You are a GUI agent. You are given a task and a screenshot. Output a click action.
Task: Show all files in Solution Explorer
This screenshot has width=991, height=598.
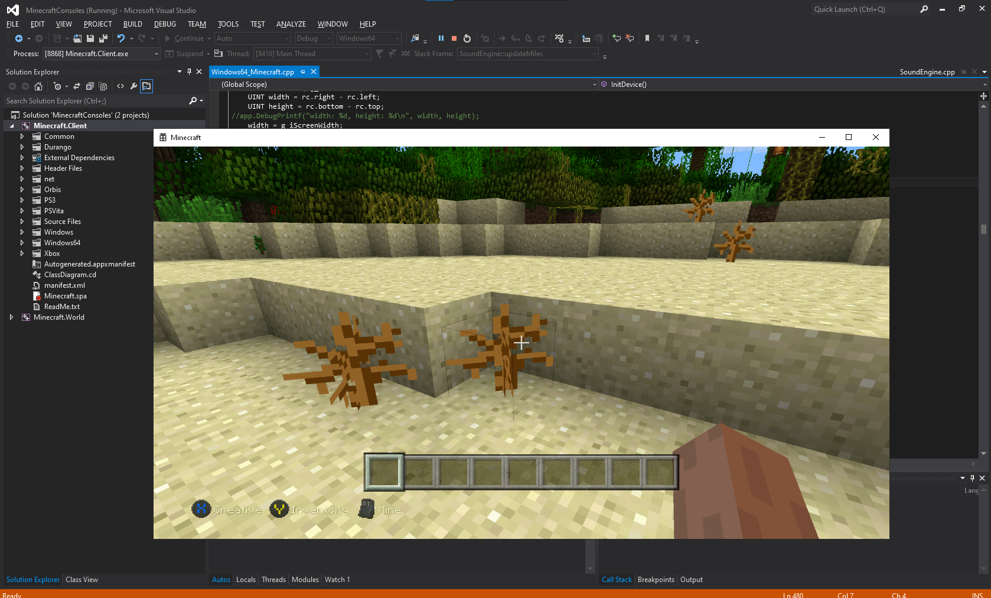click(x=103, y=86)
